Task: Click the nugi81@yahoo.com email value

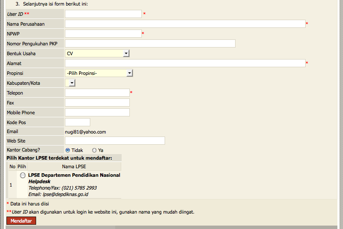Action: click(85, 132)
